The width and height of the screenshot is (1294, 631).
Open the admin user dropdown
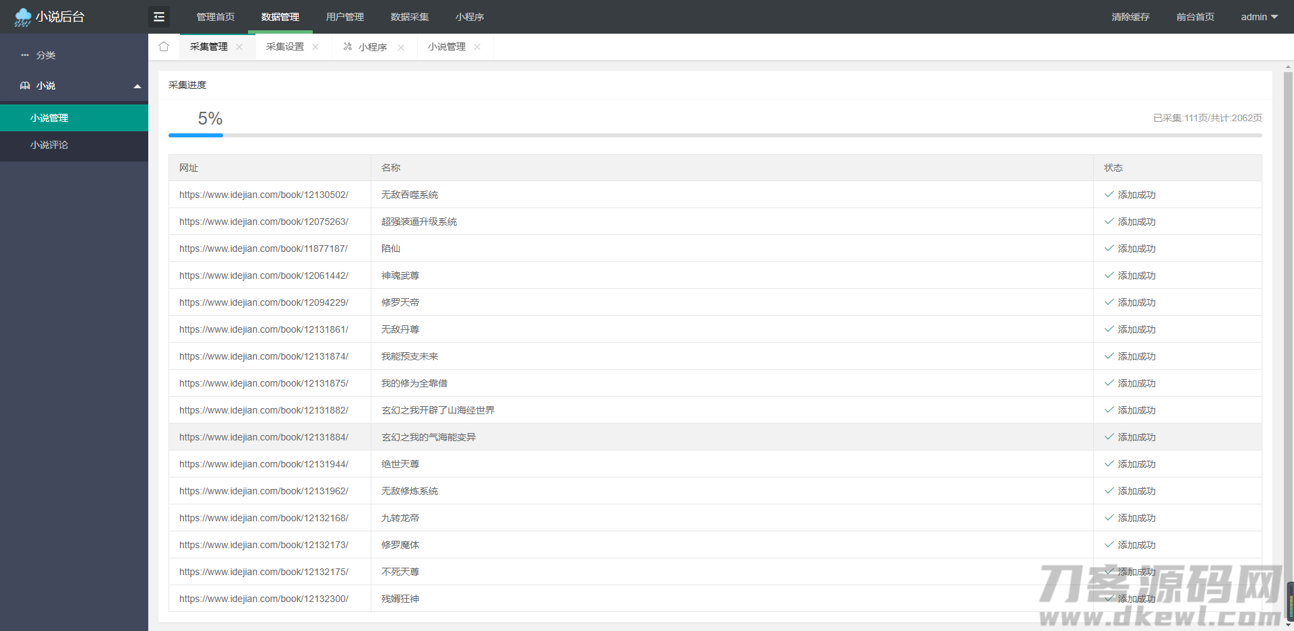click(x=1259, y=17)
